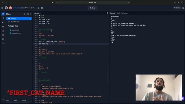Screen dimensions: 185x104
Task: Open pyproject.toml under Packager files
Action: click(x=17, y=33)
